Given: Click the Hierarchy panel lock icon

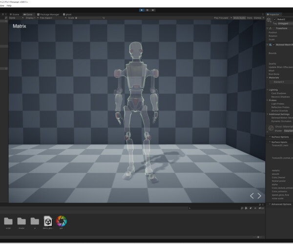Looking at the screenshot, I should pyautogui.click(x=3, y=14).
